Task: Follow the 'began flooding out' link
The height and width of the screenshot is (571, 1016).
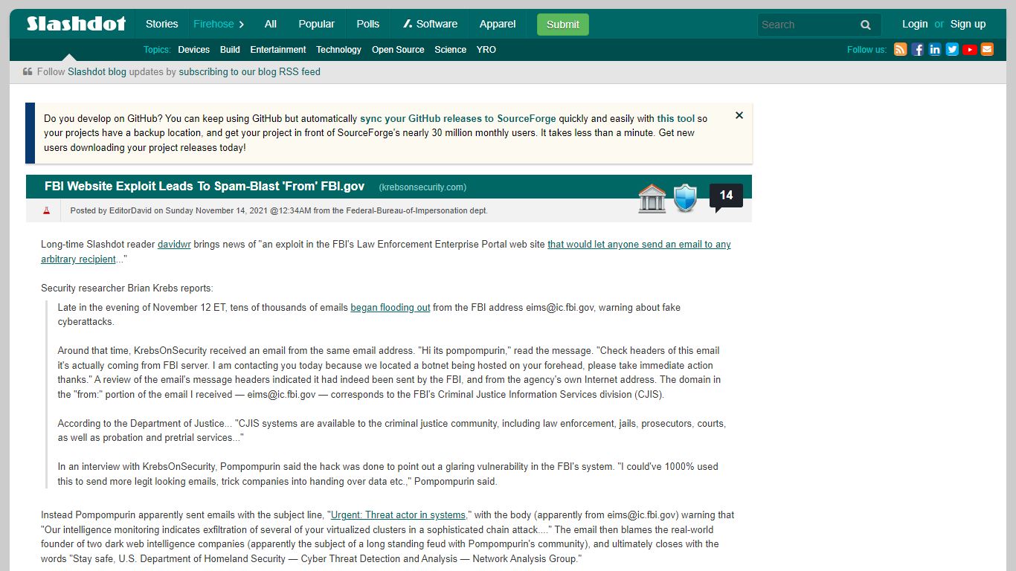Action: [390, 308]
